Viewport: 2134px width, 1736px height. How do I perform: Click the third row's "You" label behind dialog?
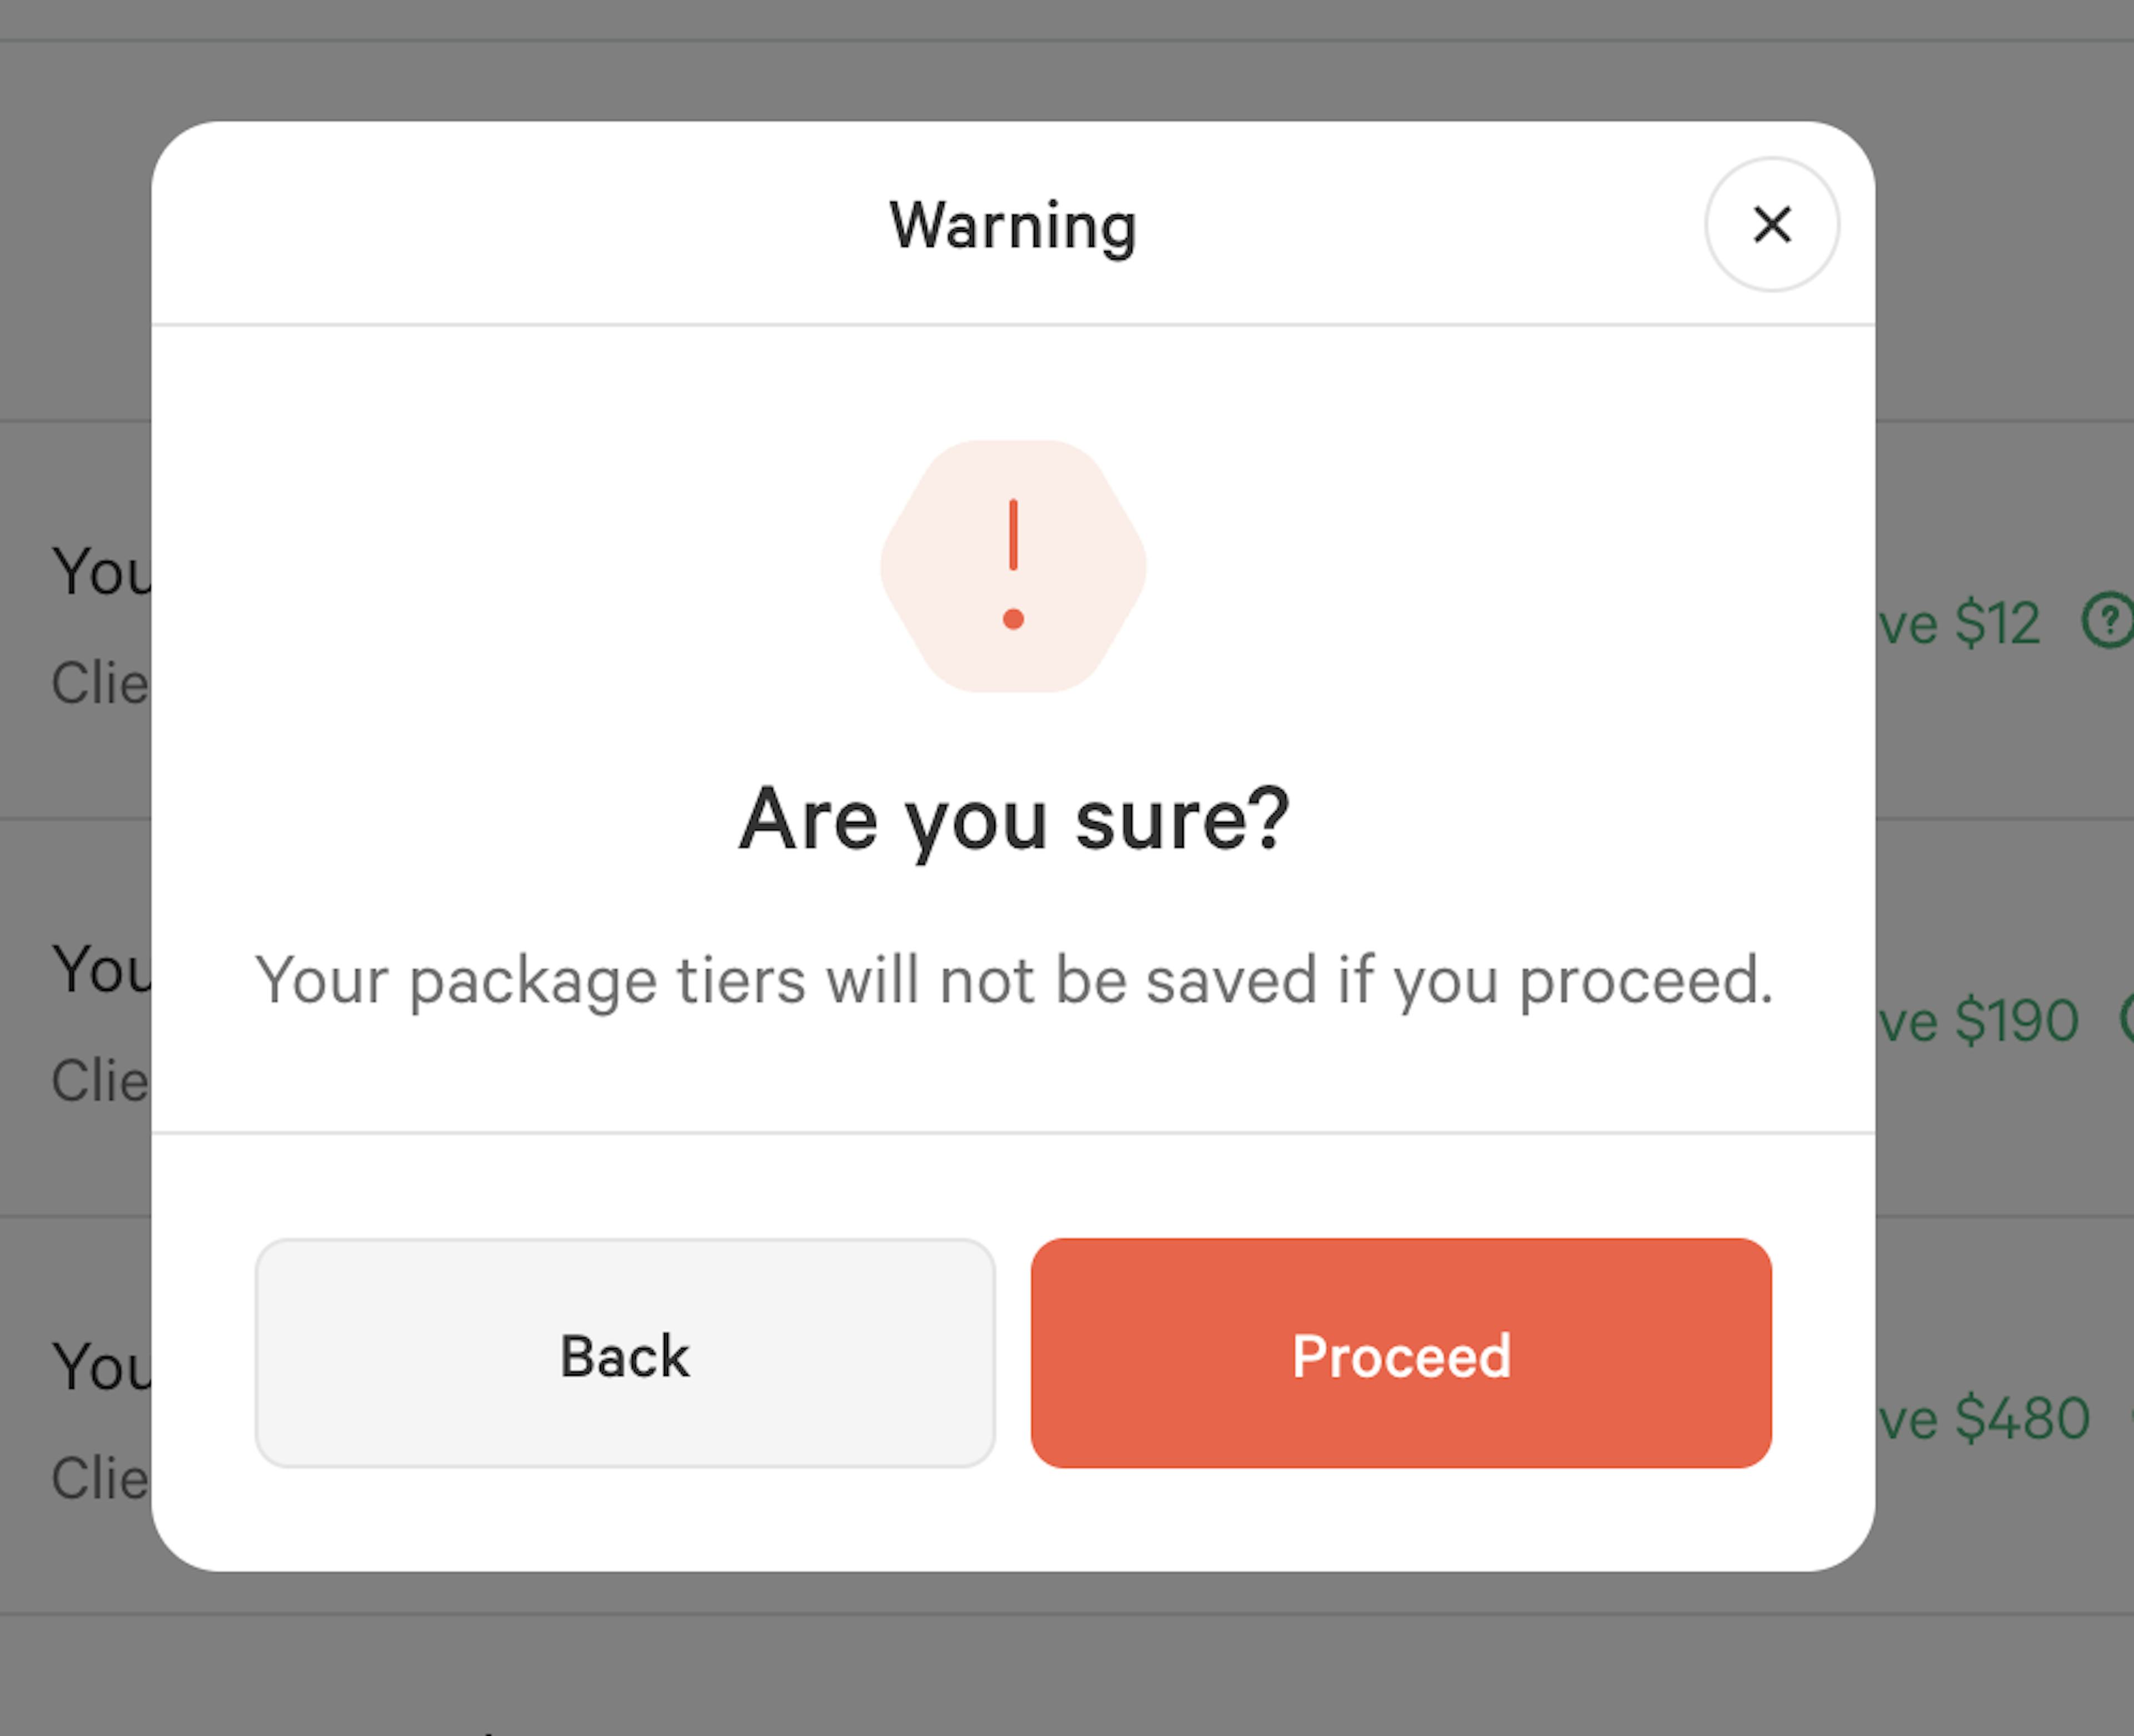(101, 1367)
